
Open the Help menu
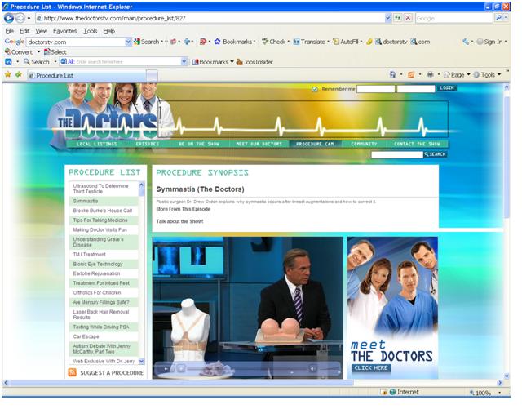point(108,31)
